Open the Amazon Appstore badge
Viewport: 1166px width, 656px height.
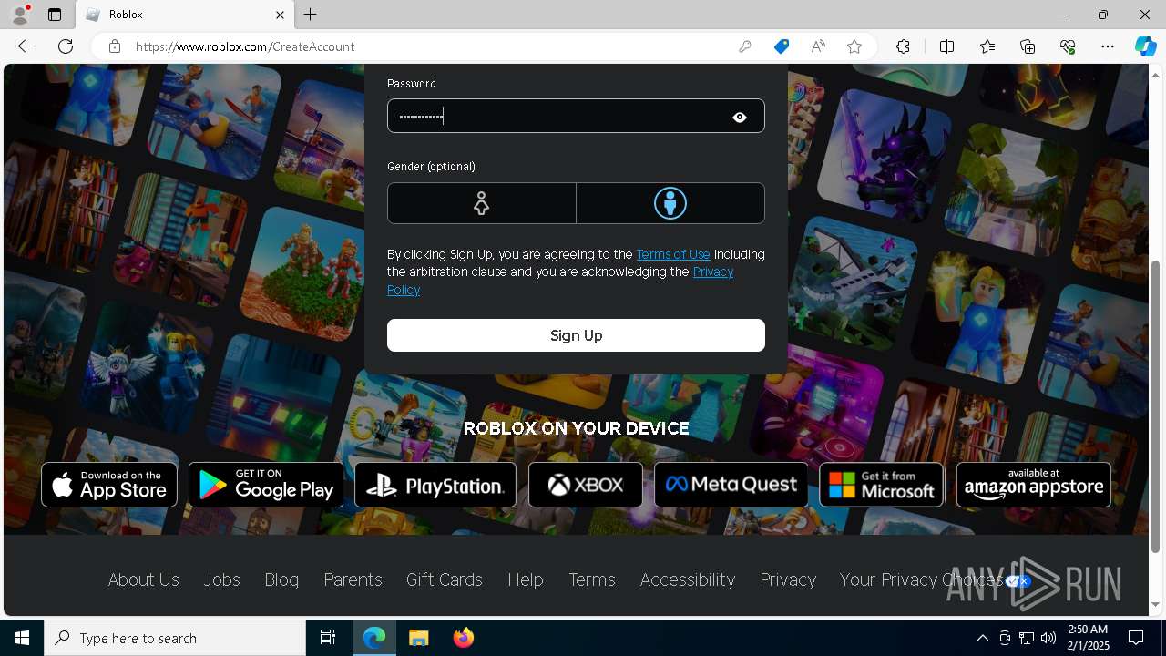click(1034, 485)
